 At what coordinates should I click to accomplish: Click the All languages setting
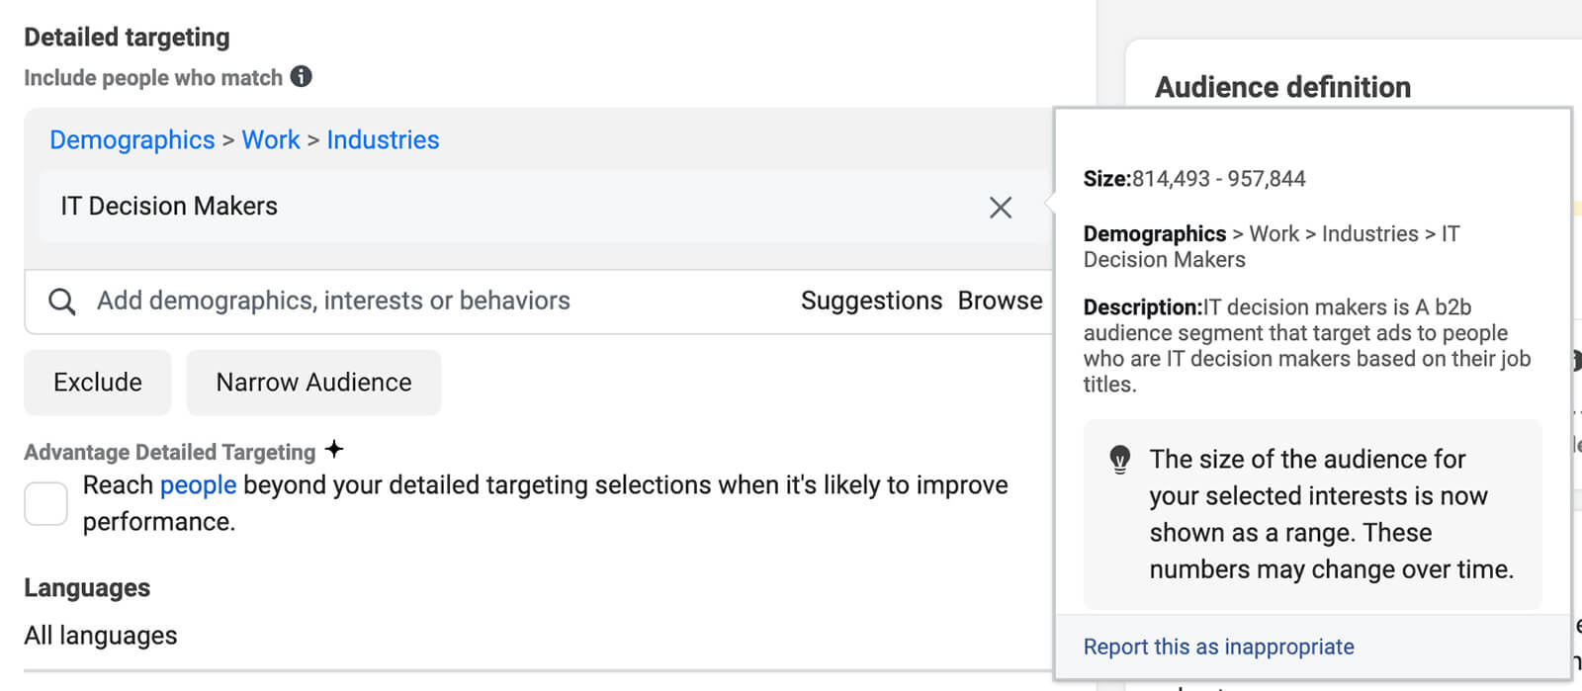click(x=101, y=636)
